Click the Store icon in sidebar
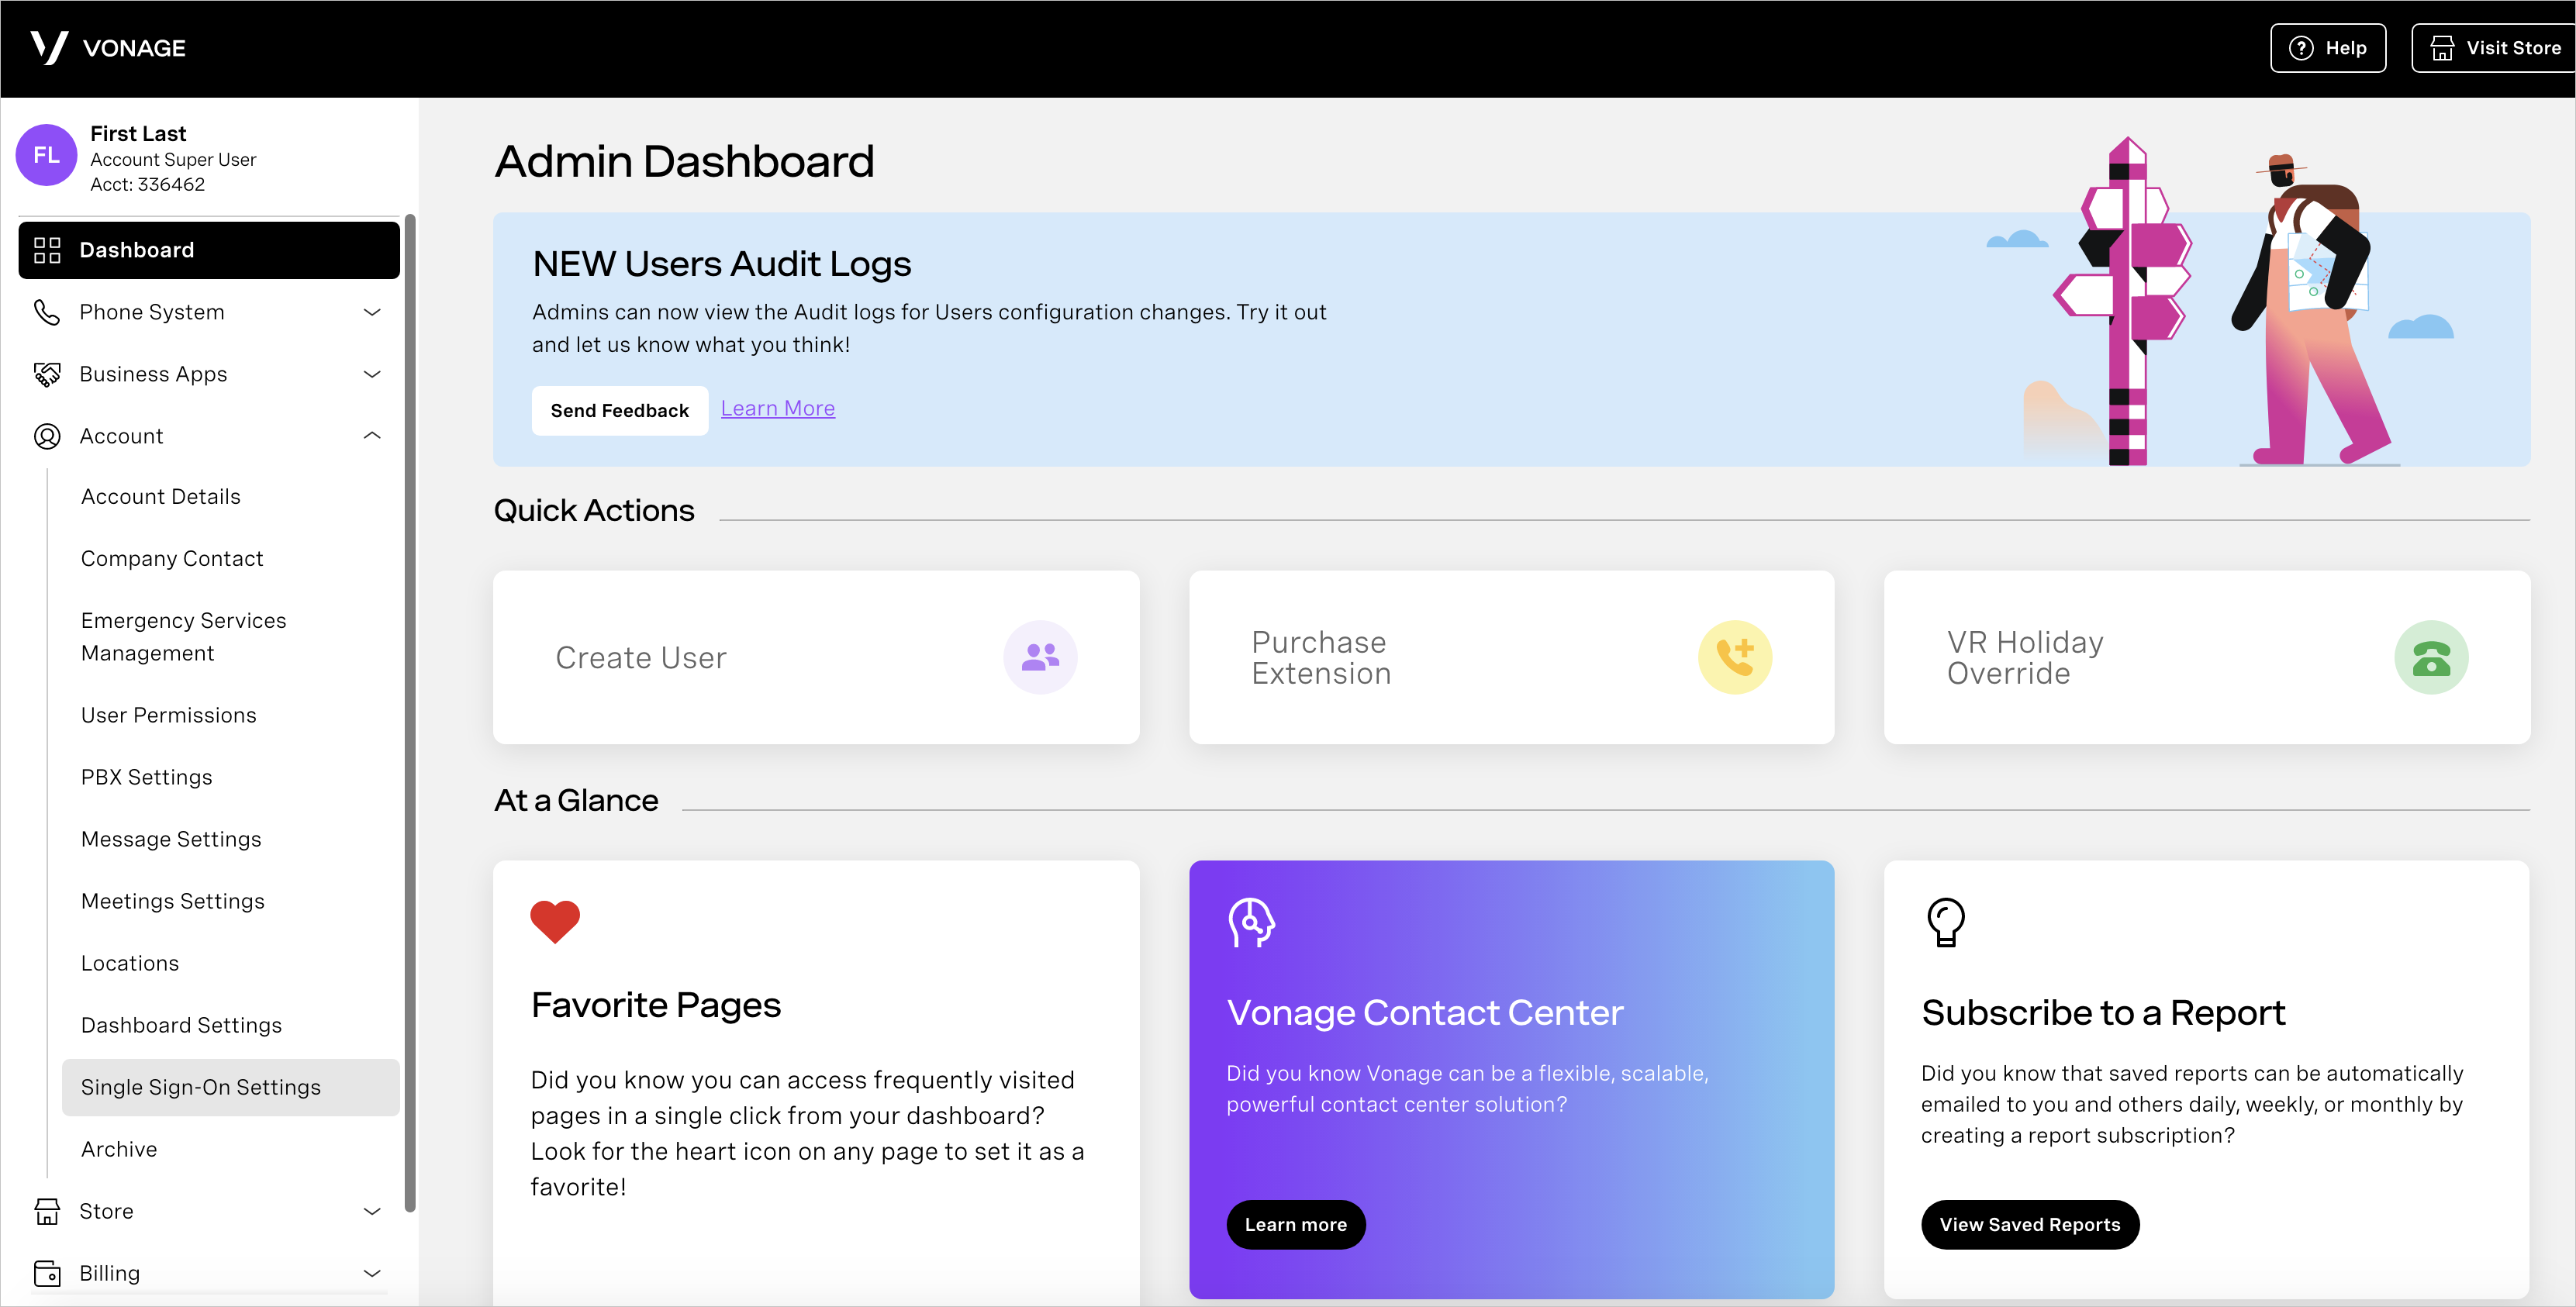Viewport: 2576px width, 1307px height. click(47, 1210)
